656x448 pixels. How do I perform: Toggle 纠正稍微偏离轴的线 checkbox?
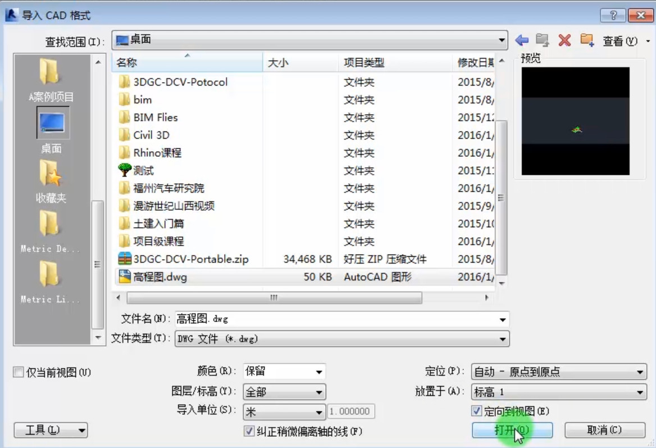click(249, 431)
